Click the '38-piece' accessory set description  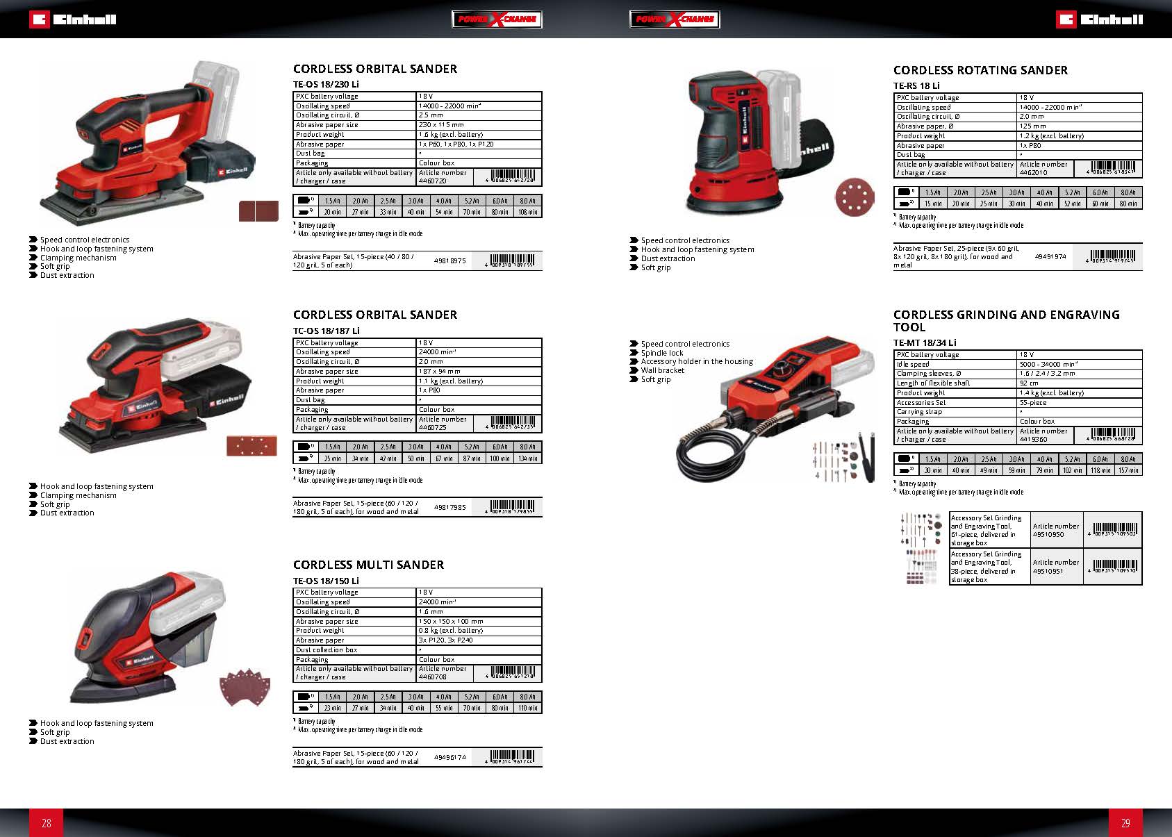(987, 567)
